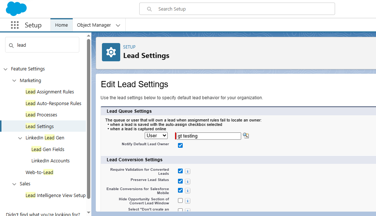Click the Lead Settings gear icon
This screenshot has height=216, width=376.
111,52
